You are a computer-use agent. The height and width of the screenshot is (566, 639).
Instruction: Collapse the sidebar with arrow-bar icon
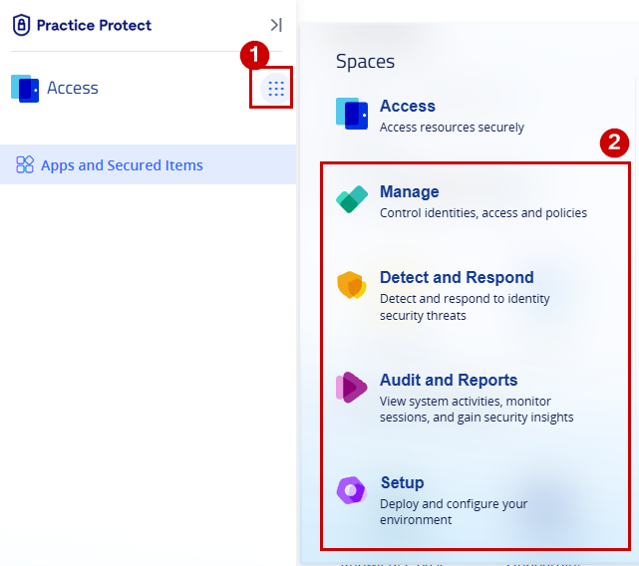click(x=276, y=25)
